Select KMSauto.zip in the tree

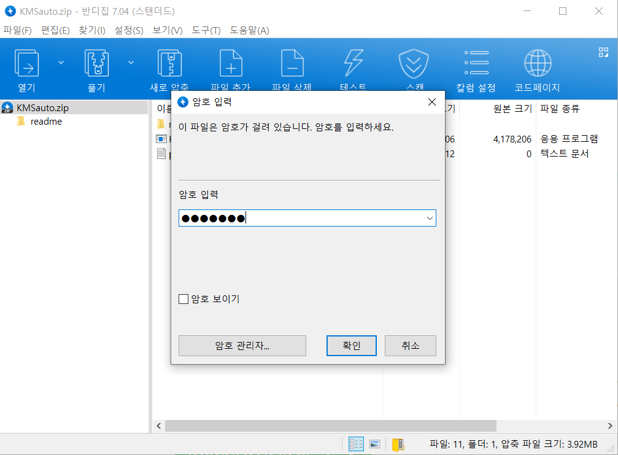tap(42, 107)
